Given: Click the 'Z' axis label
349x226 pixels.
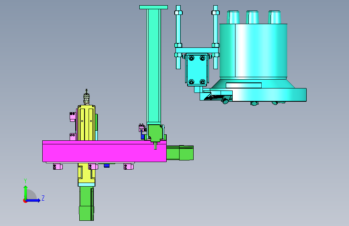Looking at the screenshot, I should (x=43, y=198).
